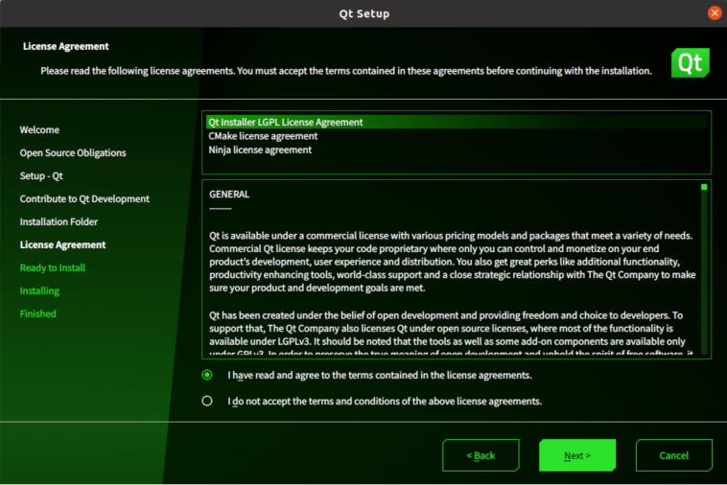The image size is (727, 485).
Task: Select Ninja license agreement entry
Action: (x=457, y=150)
